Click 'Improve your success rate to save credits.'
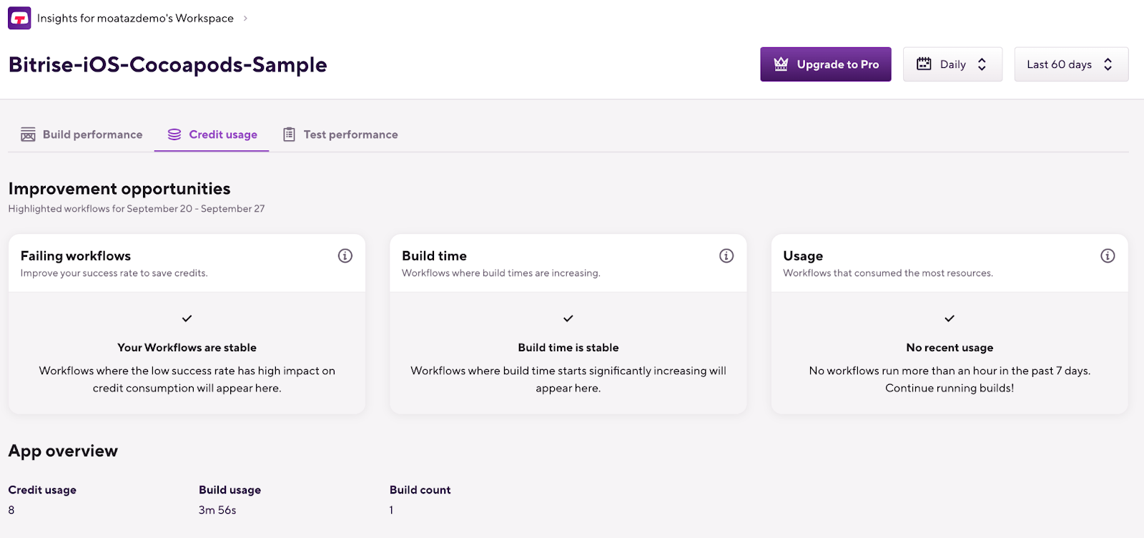1144x538 pixels. (114, 273)
